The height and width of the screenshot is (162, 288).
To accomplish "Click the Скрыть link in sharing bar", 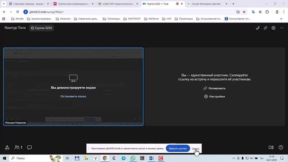I will (195, 148).
